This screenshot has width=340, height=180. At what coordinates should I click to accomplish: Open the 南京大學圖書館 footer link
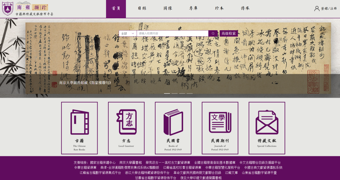pos(131,162)
